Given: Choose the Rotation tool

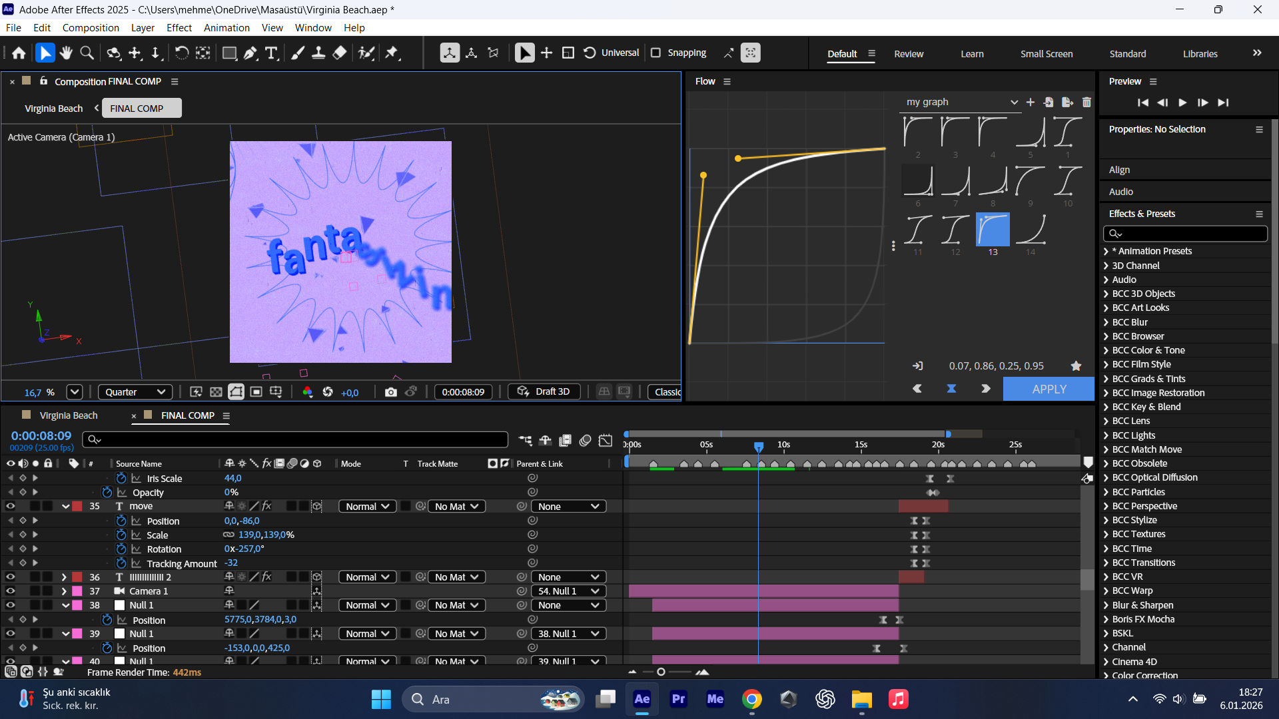Looking at the screenshot, I should (x=181, y=53).
